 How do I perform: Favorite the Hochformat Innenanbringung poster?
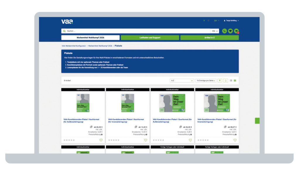[x=146, y=140]
